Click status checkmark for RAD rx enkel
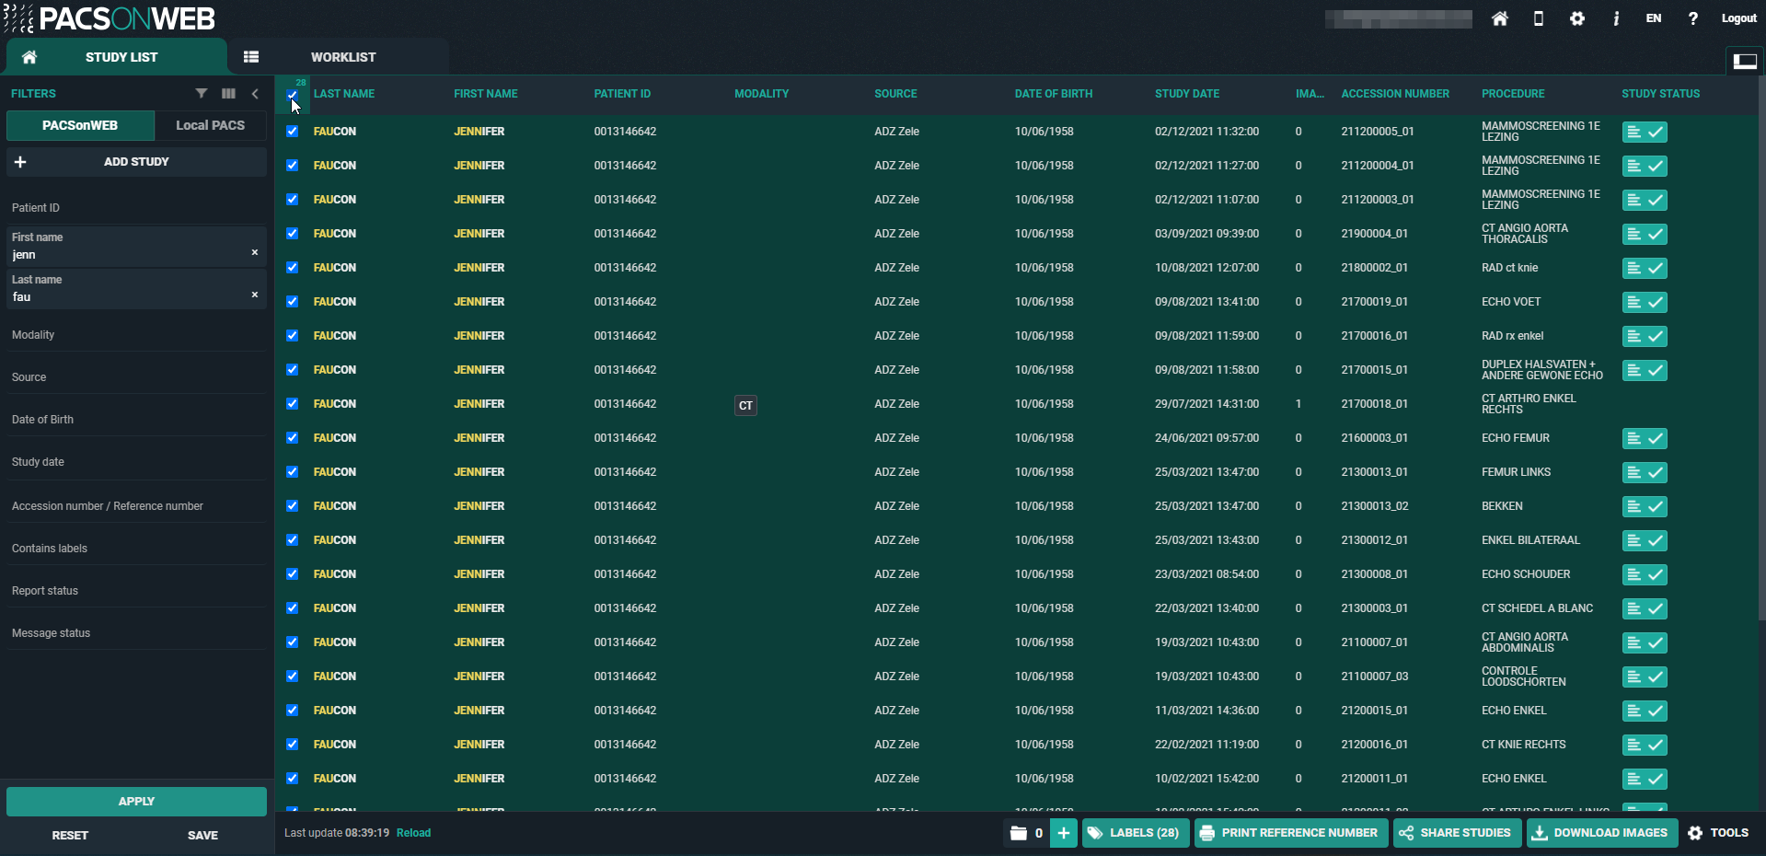Screen dimensions: 1766x856 (x=1656, y=336)
